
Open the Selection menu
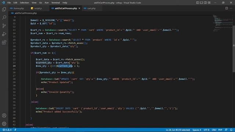pyautogui.click(x=25, y=3)
